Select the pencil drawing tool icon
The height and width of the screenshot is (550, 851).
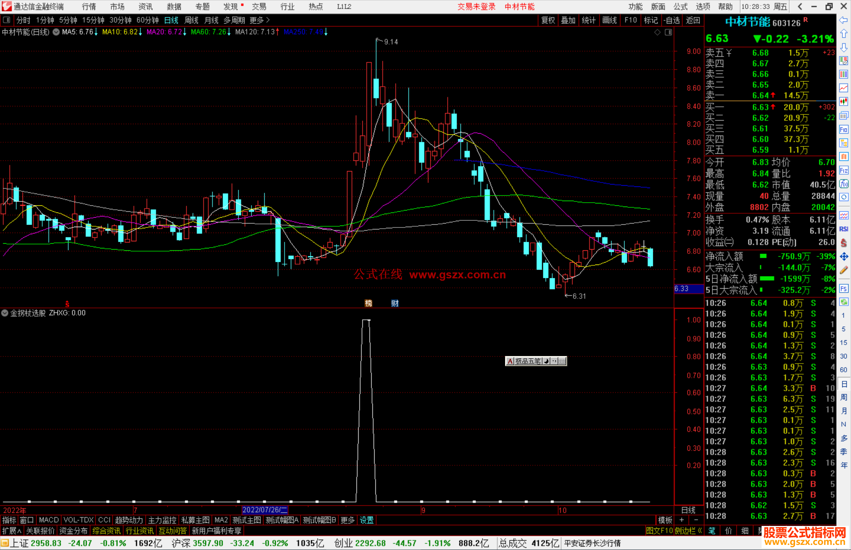[x=843, y=270]
